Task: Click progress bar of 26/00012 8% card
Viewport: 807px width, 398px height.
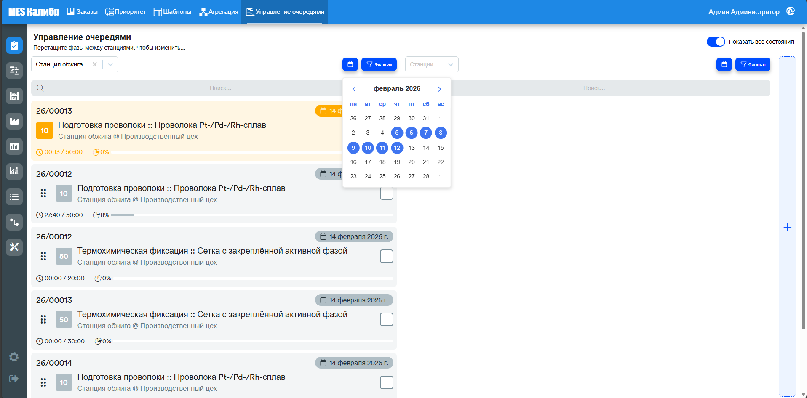Action: pos(252,215)
